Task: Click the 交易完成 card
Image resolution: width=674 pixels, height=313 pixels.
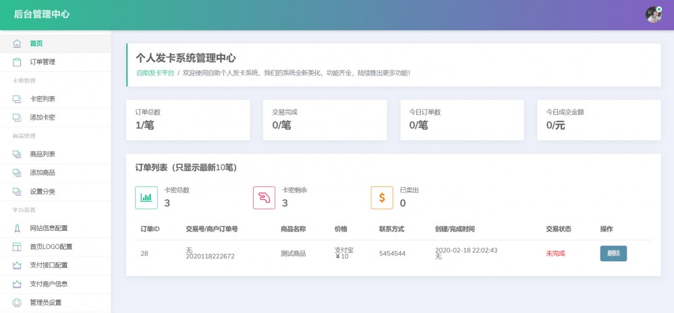Action: pyautogui.click(x=325, y=120)
